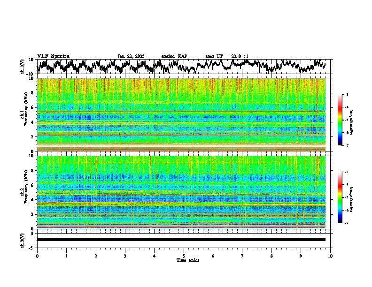372x287 pixels.
Task: Click the "-7" tick on ch.2 color bar
Action: [346, 223]
